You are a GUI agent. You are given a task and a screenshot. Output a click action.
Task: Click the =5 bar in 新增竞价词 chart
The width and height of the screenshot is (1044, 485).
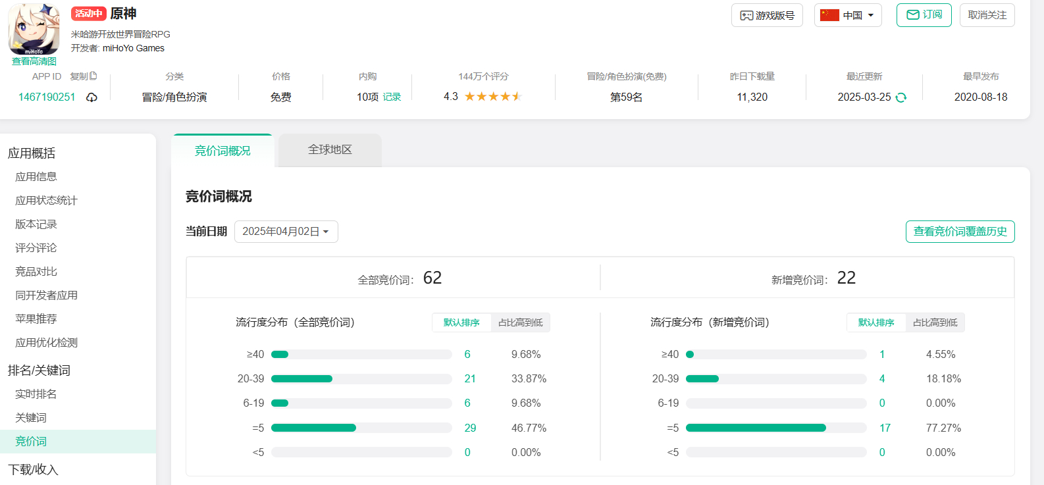(x=776, y=428)
